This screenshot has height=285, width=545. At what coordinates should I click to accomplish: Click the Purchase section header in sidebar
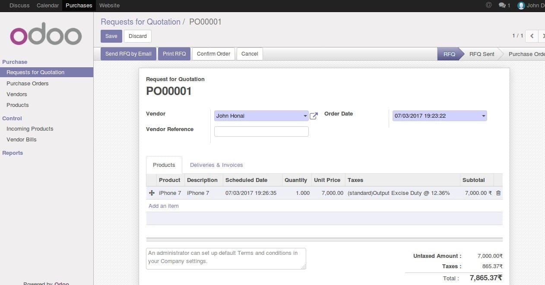(15, 62)
